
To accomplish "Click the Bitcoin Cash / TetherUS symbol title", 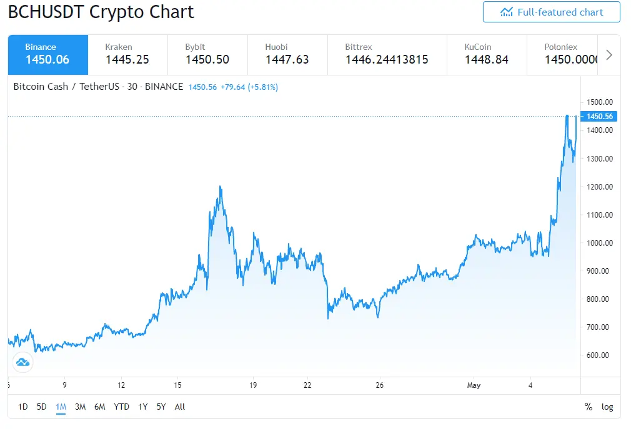I will 66,87.
